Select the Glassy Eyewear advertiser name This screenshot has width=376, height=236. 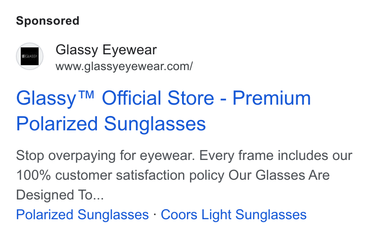point(106,50)
